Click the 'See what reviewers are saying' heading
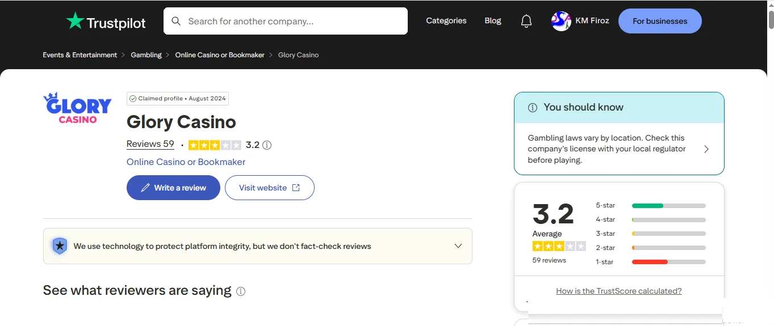Image resolution: width=774 pixels, height=326 pixels. click(x=137, y=290)
